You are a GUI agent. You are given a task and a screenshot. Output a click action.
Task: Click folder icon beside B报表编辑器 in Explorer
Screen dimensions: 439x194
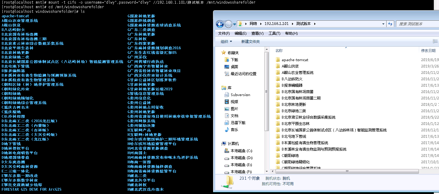click(x=278, y=85)
